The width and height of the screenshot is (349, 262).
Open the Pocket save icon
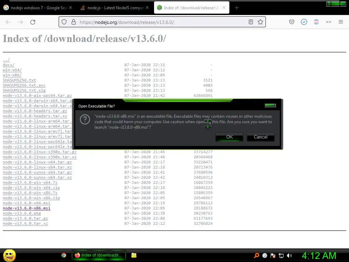point(292,22)
